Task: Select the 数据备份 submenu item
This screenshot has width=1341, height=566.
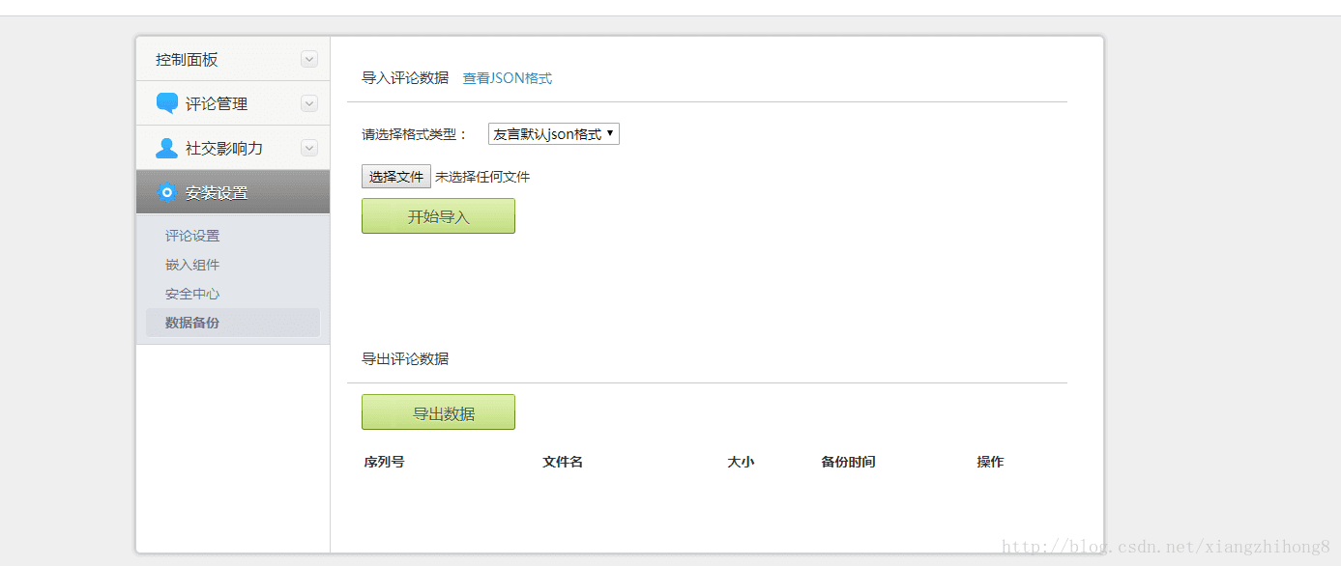Action: (232, 323)
